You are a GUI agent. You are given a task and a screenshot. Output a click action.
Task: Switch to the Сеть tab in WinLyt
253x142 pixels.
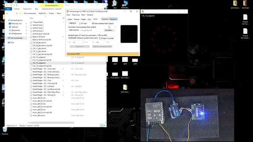point(89,19)
